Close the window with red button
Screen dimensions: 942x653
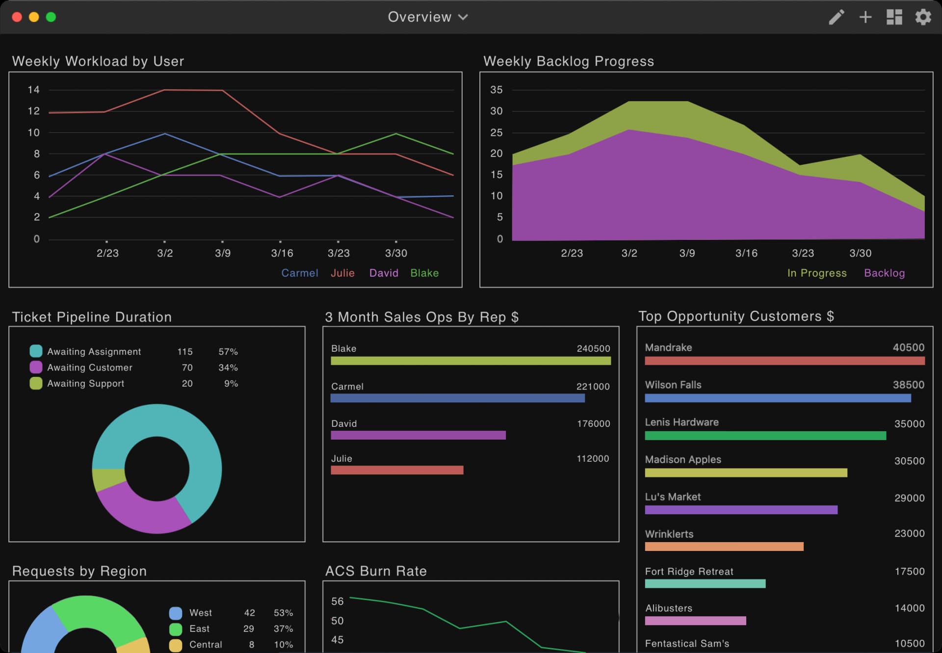[x=17, y=17]
